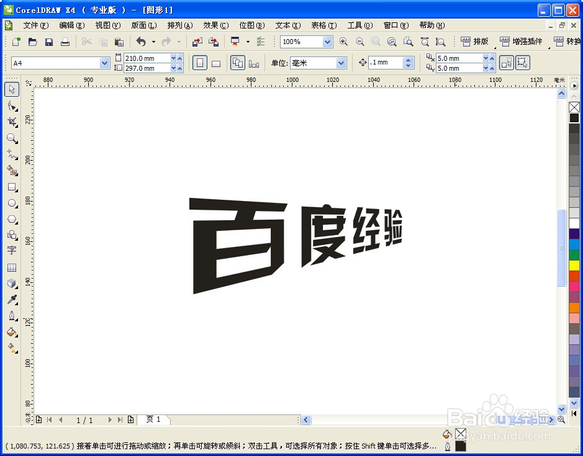
Task: Open duplicate distance X 5.0 mm dropdown
Action: pos(486,58)
